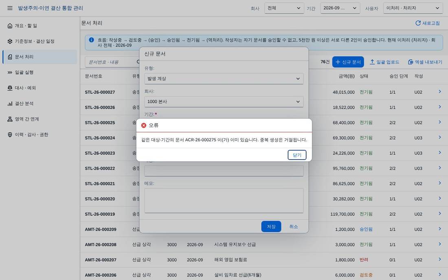Click document number AMT-26-000209
Viewport: 448px width, 280px height.
[101, 230]
